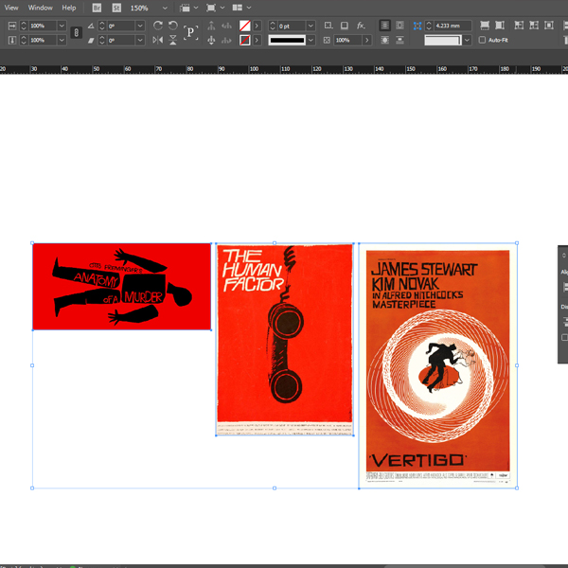568x568 pixels.
Task: Open Adobe Bridge with the Br icon
Action: [x=97, y=8]
